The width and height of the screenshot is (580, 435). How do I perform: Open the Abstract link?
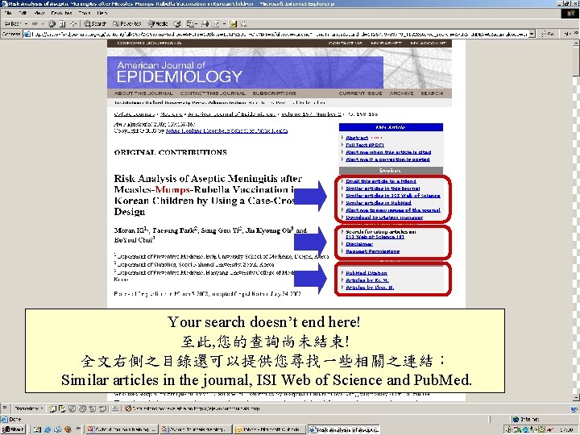357,138
